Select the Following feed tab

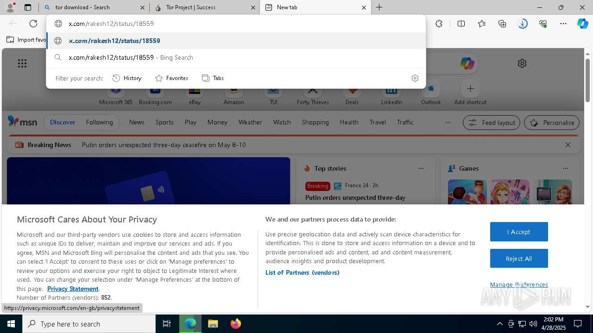[99, 122]
